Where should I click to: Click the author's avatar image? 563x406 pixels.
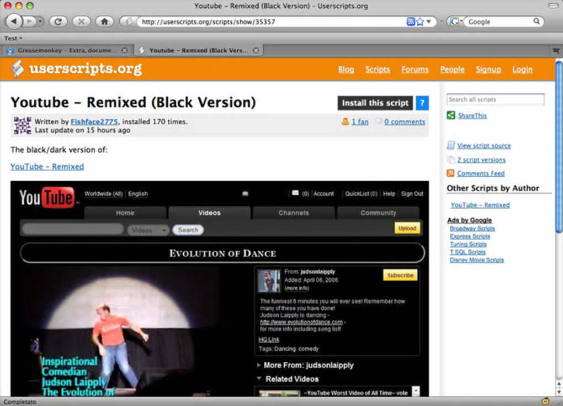coord(22,125)
